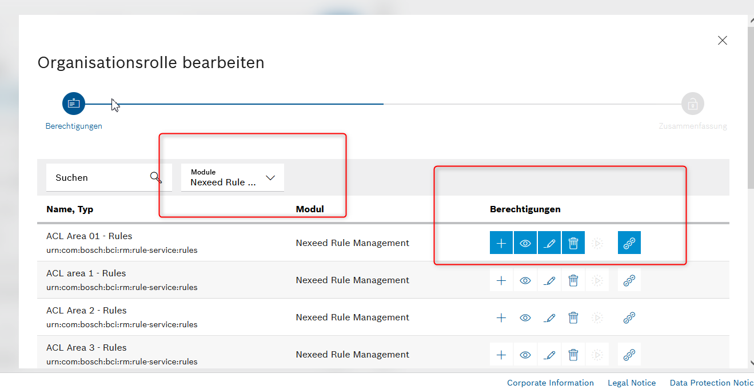Image resolution: width=754 pixels, height=389 pixels.
Task: Toggle the eye view permission for ACL Area 01
Action: tap(525, 243)
